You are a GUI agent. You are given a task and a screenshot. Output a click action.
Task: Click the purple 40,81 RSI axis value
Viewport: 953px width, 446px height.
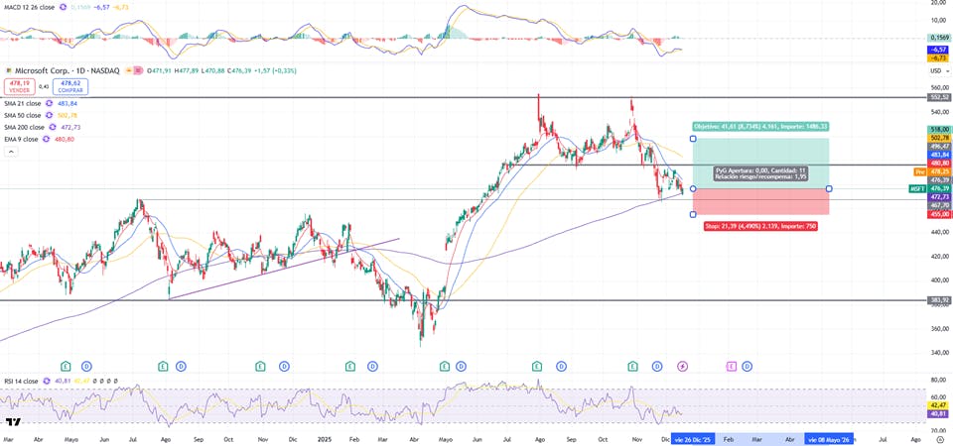(939, 413)
